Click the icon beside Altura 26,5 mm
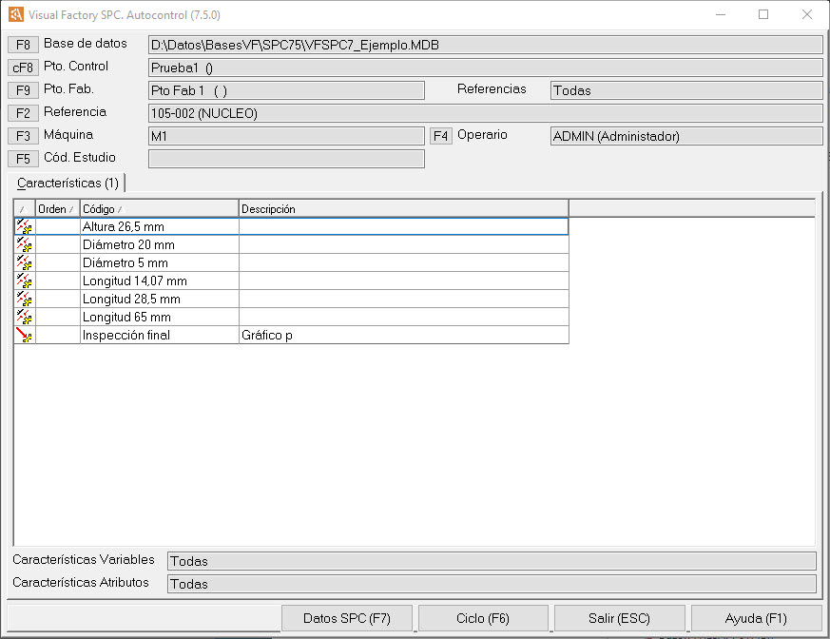This screenshot has width=830, height=639. tap(25, 226)
